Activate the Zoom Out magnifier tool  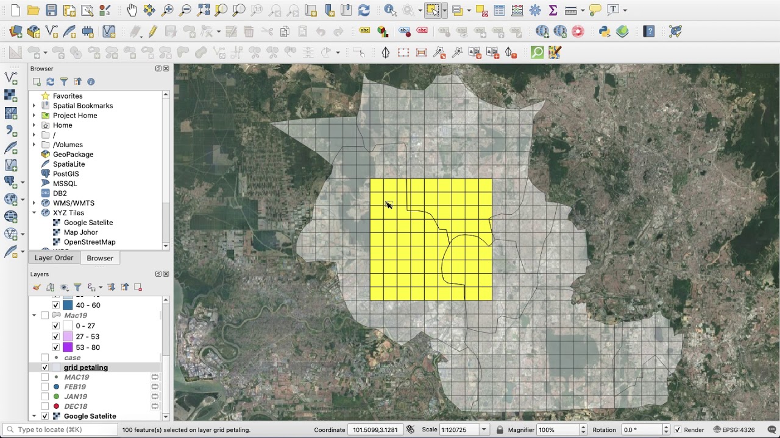pos(185,10)
